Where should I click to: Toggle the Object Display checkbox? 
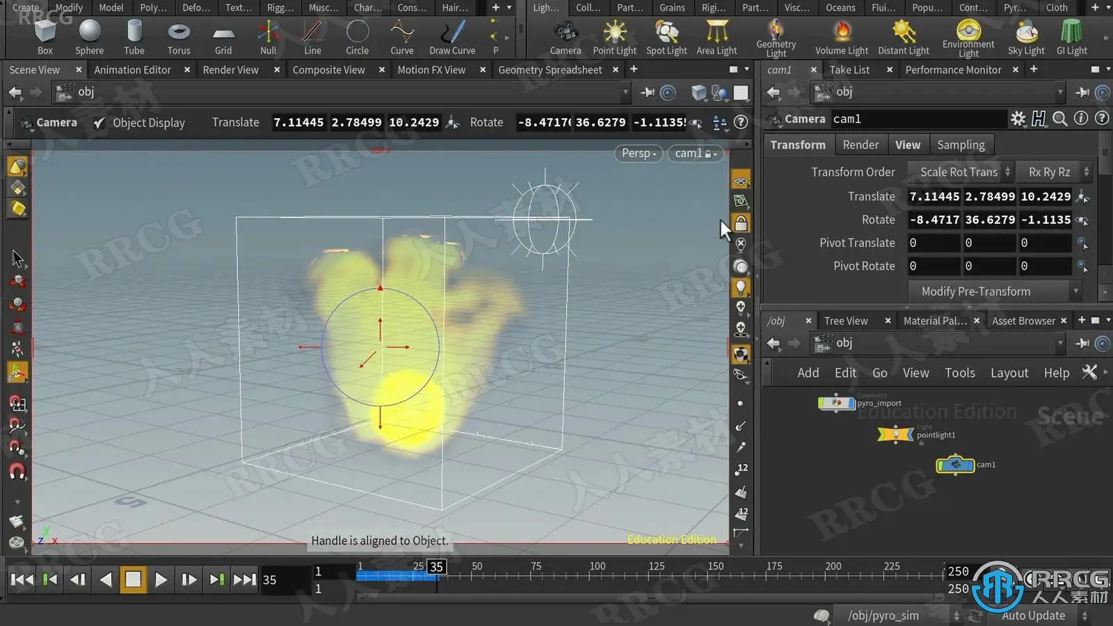[x=99, y=123]
